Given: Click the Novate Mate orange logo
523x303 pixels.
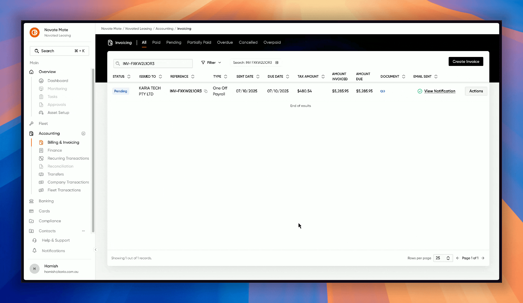Looking at the screenshot, I should (x=35, y=33).
